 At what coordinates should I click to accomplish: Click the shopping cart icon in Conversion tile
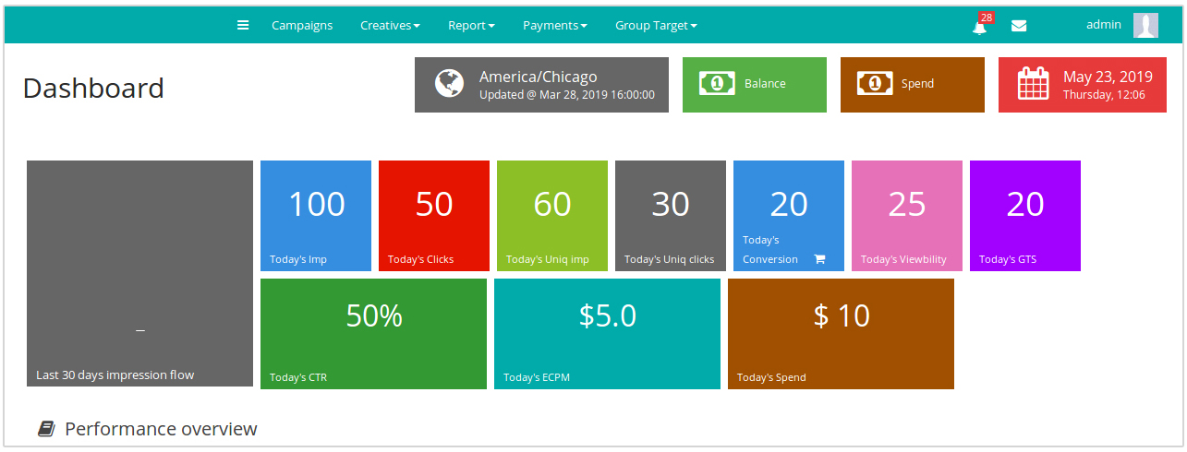[x=818, y=259]
